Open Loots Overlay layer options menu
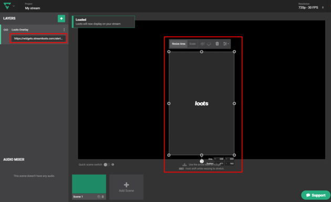The width and height of the screenshot is (331, 202). point(64,30)
